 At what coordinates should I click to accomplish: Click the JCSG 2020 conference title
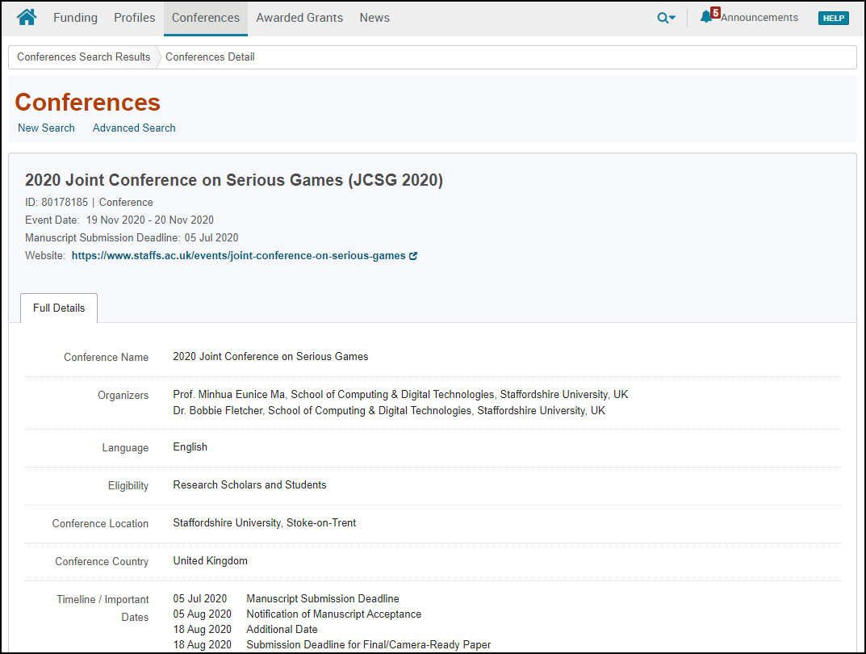[x=233, y=180]
